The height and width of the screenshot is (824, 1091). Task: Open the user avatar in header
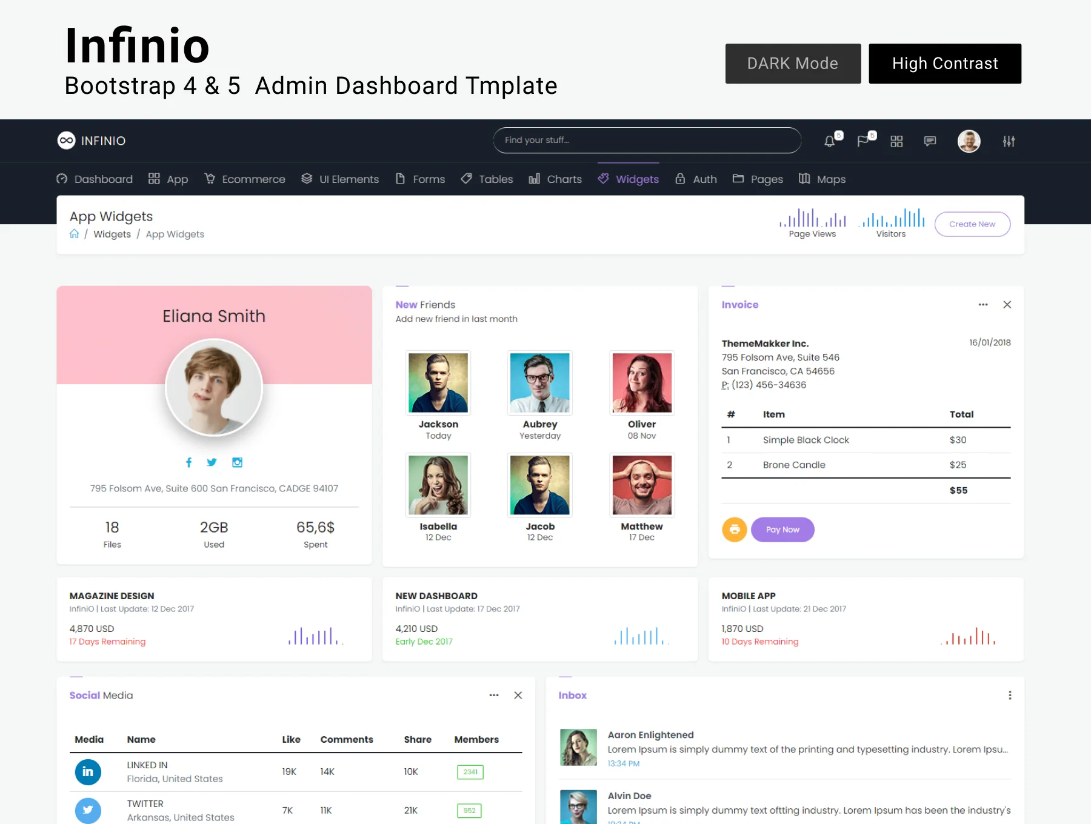pos(969,141)
